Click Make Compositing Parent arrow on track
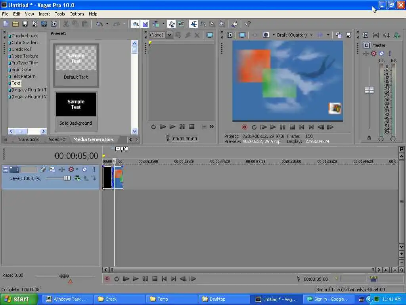This screenshot has width=406, height=305. click(x=86, y=178)
